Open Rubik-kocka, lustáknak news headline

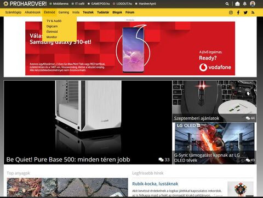pos(155,184)
